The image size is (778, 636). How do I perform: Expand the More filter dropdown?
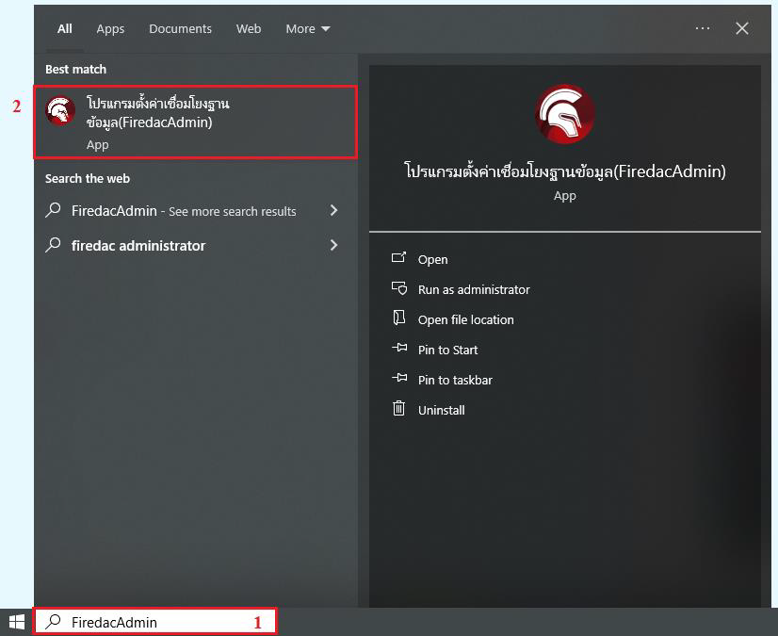click(x=308, y=29)
